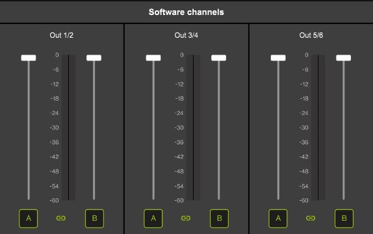Toggle the A button under Out 3/4
Screen dimensions: 373x234
click(153, 218)
